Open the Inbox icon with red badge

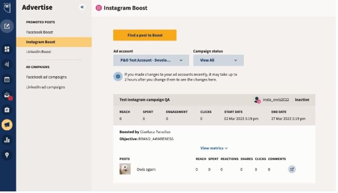click(7, 95)
